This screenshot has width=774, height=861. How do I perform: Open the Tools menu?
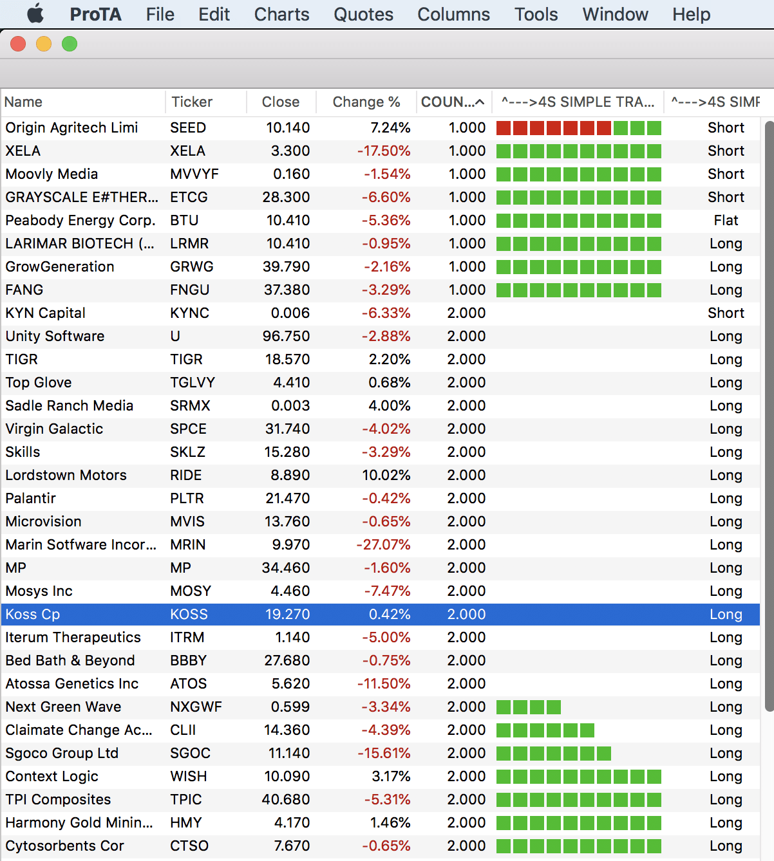[x=536, y=14]
